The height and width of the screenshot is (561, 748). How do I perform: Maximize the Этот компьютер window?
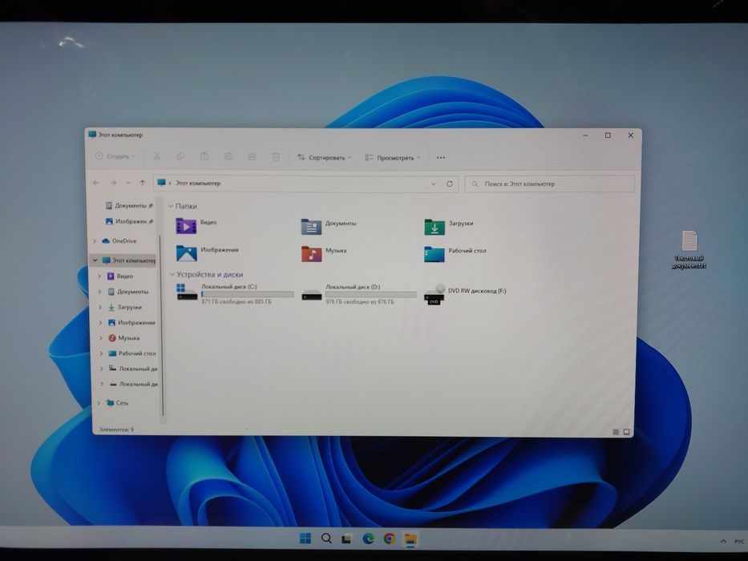pos(608,135)
